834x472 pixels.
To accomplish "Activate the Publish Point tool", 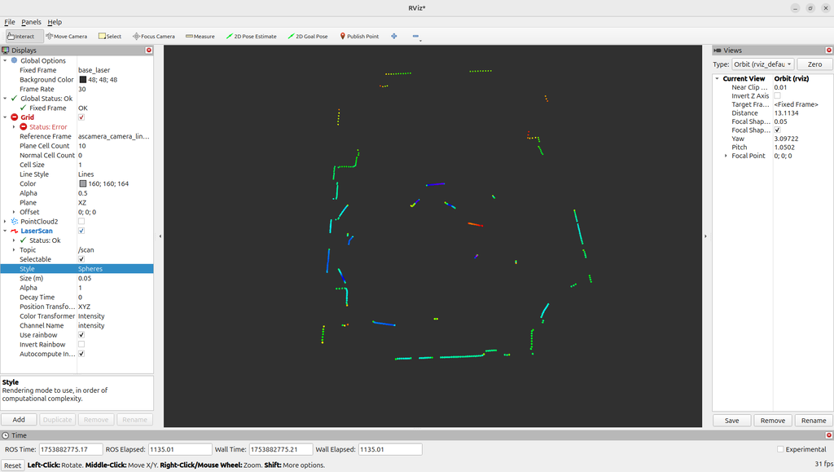I will click(x=359, y=36).
